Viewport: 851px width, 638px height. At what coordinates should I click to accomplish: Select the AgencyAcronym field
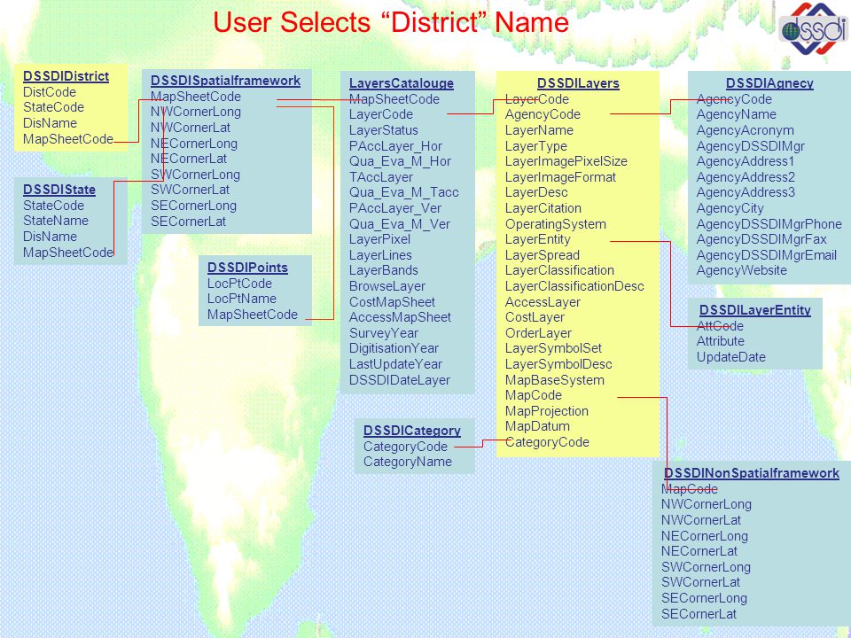[746, 131]
